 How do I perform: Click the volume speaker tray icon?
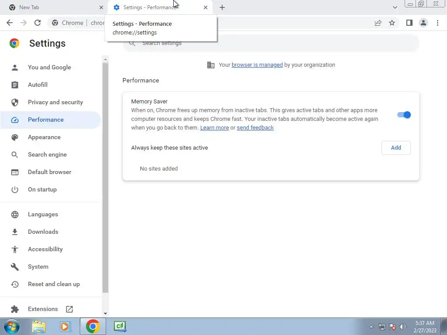click(x=403, y=327)
